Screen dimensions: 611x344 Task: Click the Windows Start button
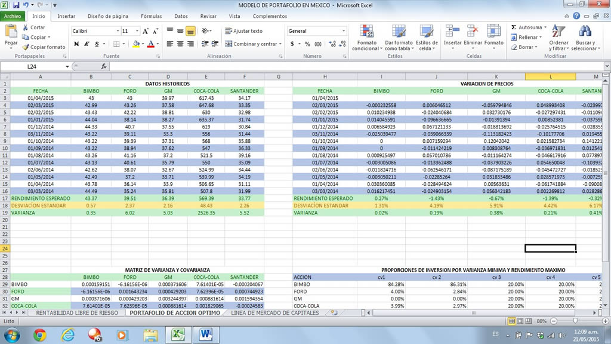(12, 335)
